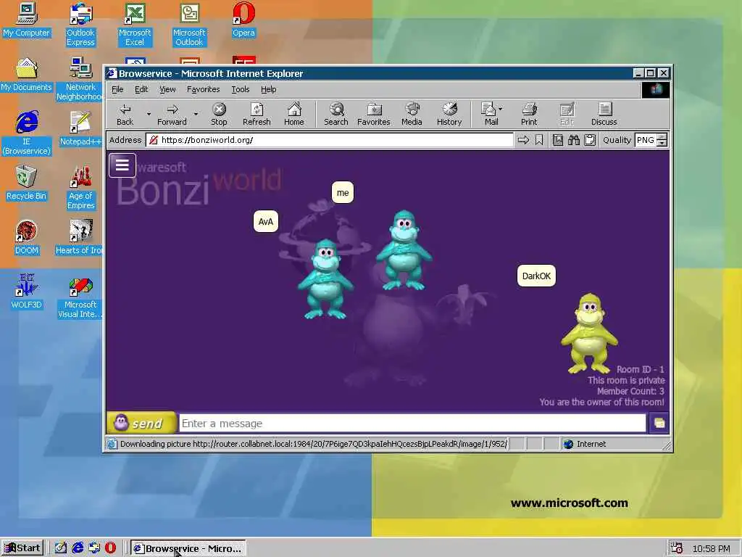Click the me name bubble

[x=343, y=192]
